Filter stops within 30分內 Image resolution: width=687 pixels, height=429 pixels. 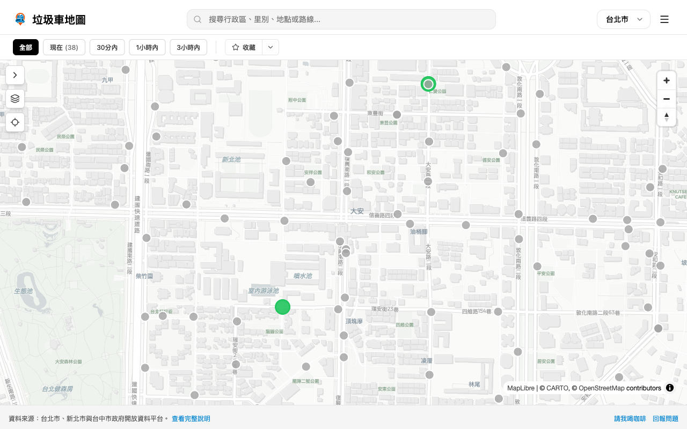tap(107, 47)
